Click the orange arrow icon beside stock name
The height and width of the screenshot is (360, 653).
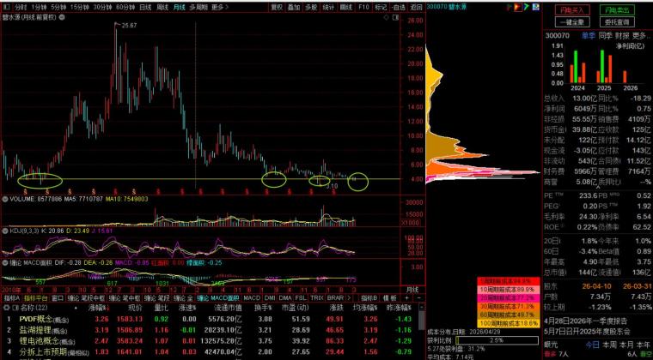coord(517,7)
